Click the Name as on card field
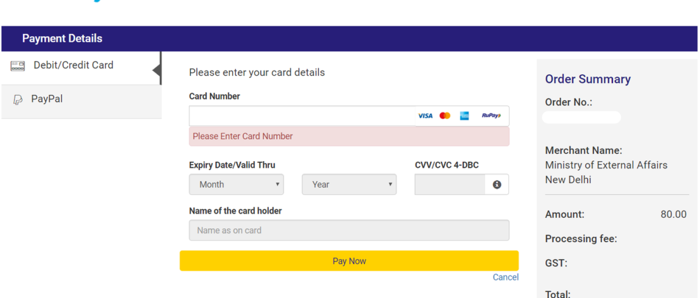Viewport: 700px width, 298px height. tap(349, 230)
